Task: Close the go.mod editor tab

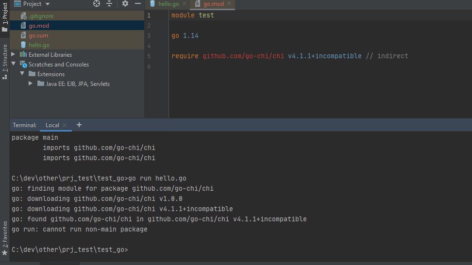Action: pos(229,3)
